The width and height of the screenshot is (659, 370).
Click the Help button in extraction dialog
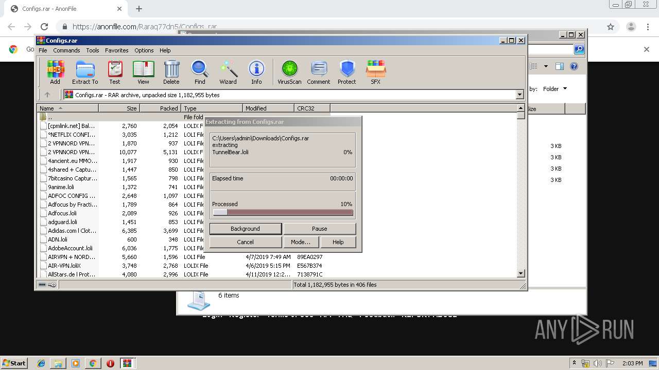click(x=338, y=242)
